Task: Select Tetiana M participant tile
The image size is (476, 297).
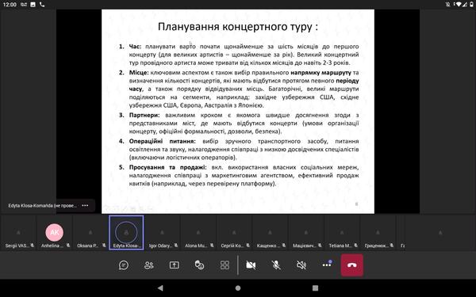Action: (x=342, y=232)
